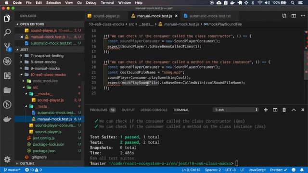Open the Explorer view in activity bar
The image size is (308, 173).
tap(7, 18)
